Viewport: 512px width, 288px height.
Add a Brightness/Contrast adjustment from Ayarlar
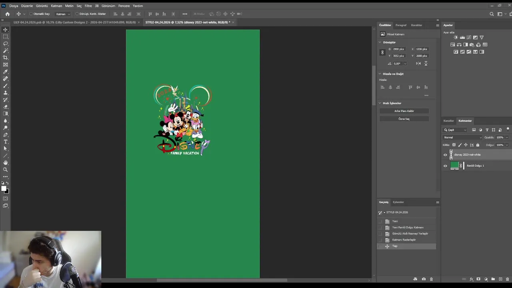(x=456, y=37)
